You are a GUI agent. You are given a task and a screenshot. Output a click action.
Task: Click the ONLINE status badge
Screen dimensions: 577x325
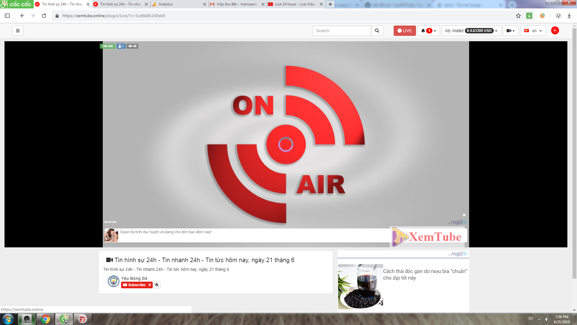click(107, 46)
